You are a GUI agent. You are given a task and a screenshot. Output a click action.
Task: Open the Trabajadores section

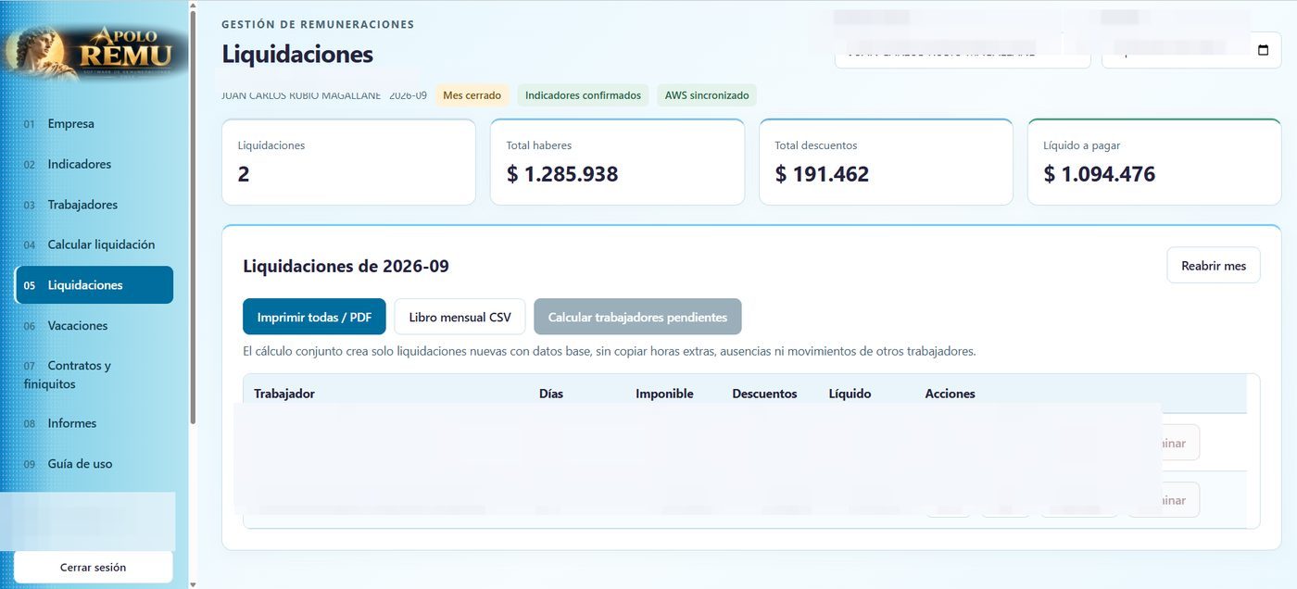tap(94, 205)
